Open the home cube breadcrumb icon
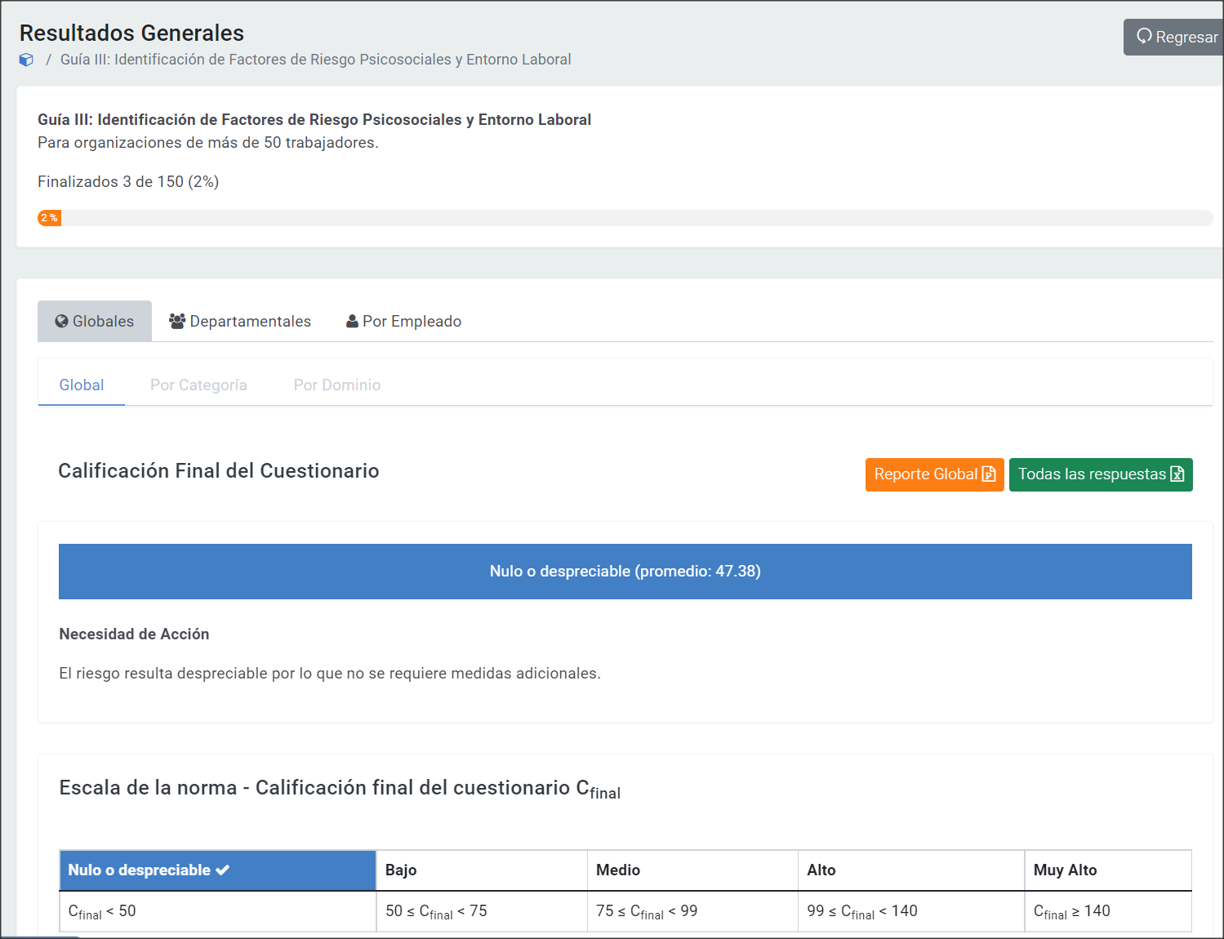The height and width of the screenshot is (939, 1224). click(x=26, y=60)
